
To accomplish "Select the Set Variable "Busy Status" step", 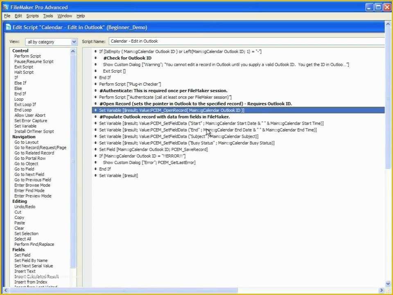I will (x=187, y=143).
